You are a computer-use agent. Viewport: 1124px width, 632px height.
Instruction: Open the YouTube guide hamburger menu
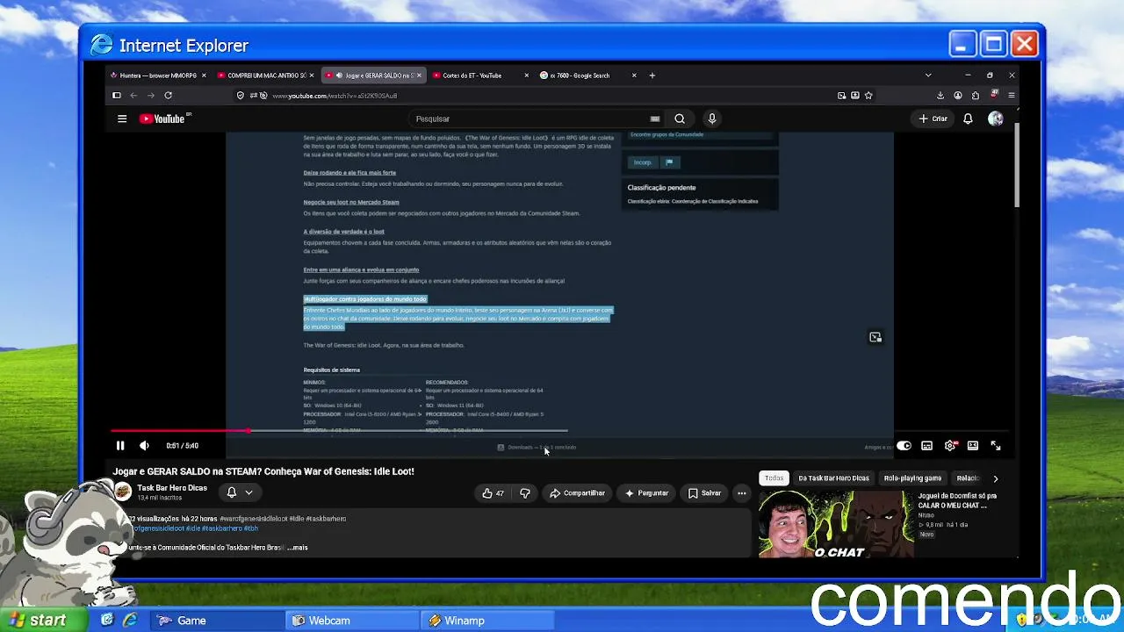click(x=122, y=118)
